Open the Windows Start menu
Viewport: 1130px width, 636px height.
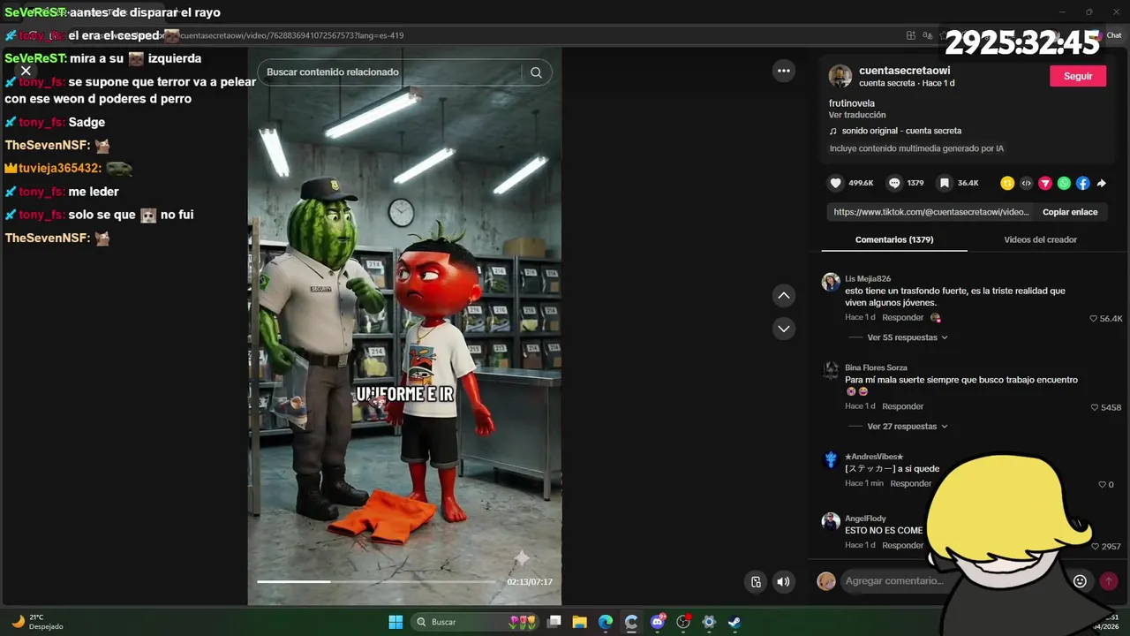(395, 622)
